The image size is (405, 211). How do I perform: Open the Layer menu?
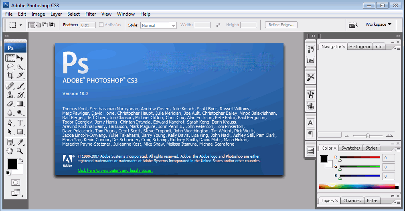56,14
